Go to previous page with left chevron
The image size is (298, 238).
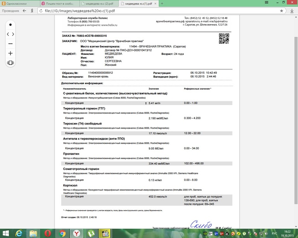[x=8, y=34]
